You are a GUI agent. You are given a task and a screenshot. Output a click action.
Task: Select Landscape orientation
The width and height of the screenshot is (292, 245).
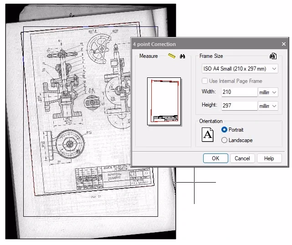coord(224,140)
